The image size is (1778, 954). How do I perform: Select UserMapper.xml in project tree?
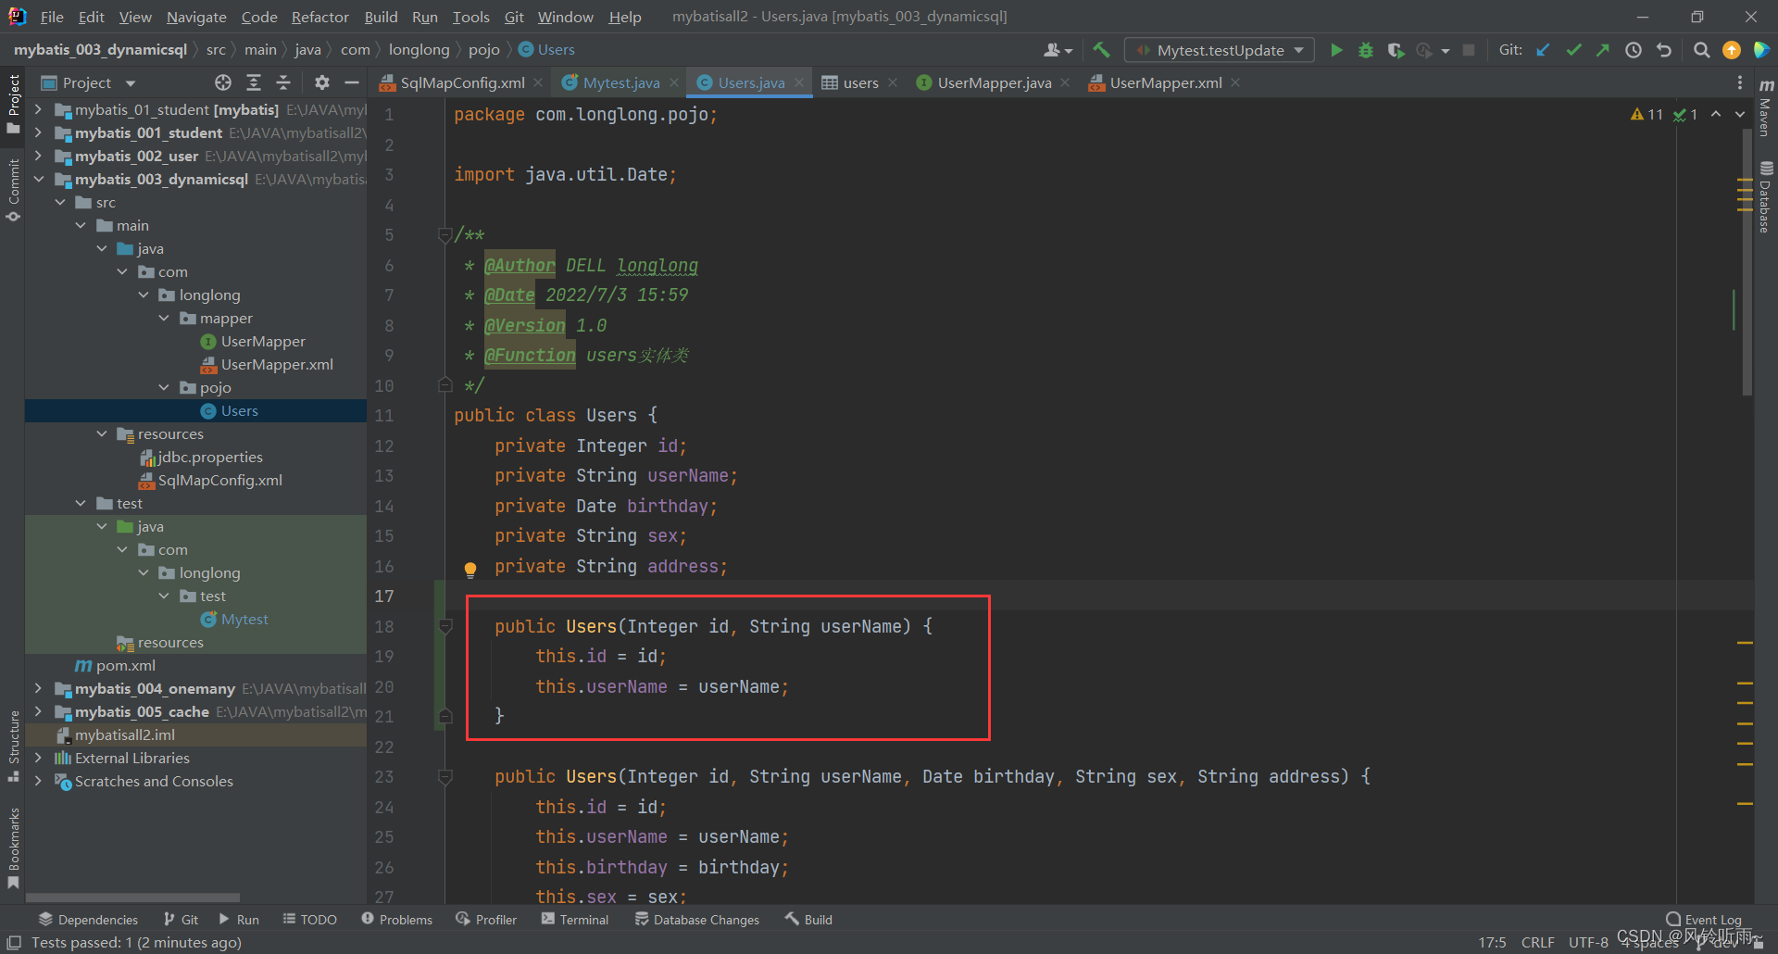[277, 364]
